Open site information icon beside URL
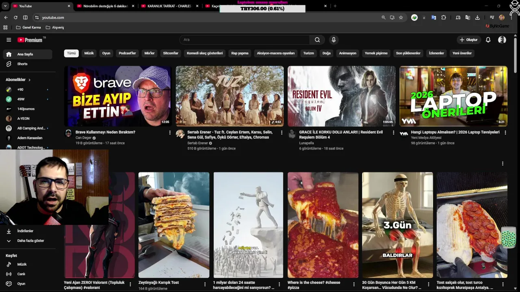 click(37, 17)
